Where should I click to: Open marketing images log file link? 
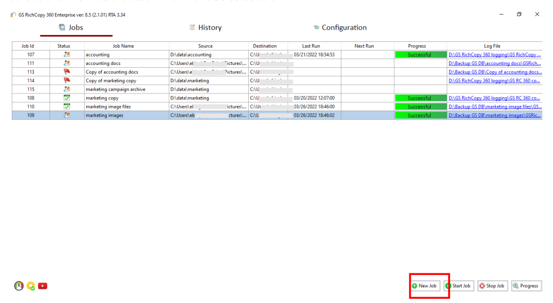coord(494,115)
